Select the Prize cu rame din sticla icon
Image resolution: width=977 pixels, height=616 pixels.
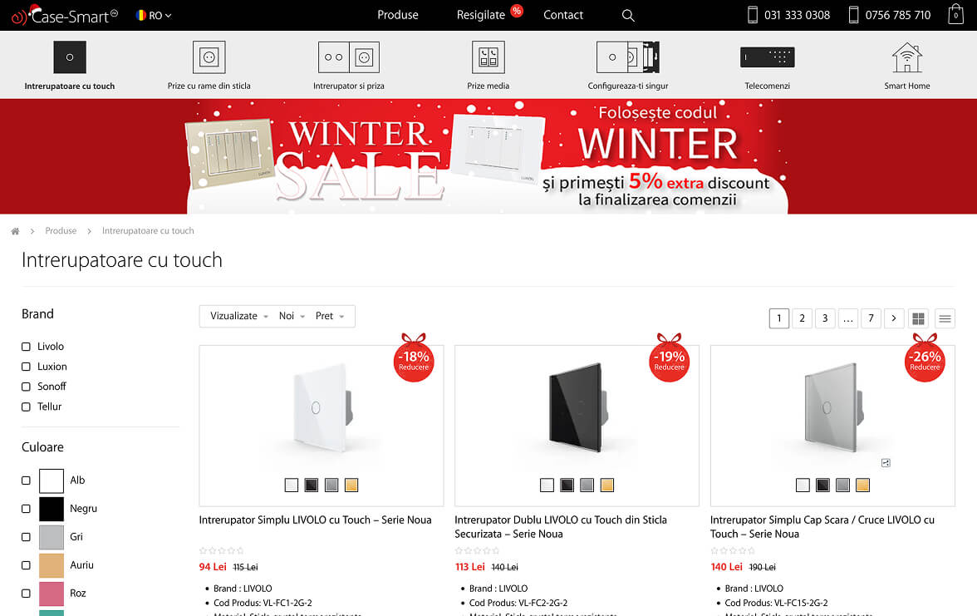[209, 57]
